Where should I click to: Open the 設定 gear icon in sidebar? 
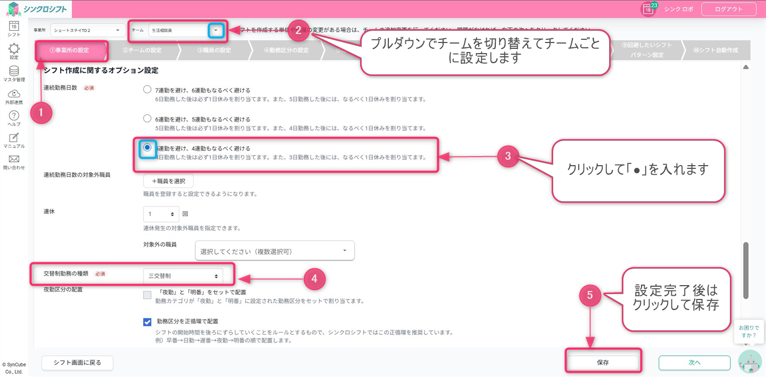tap(14, 51)
